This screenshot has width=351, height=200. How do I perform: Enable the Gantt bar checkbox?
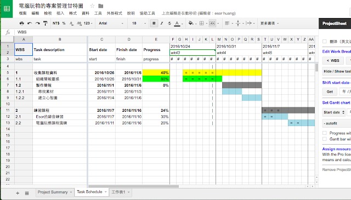coord(325,139)
